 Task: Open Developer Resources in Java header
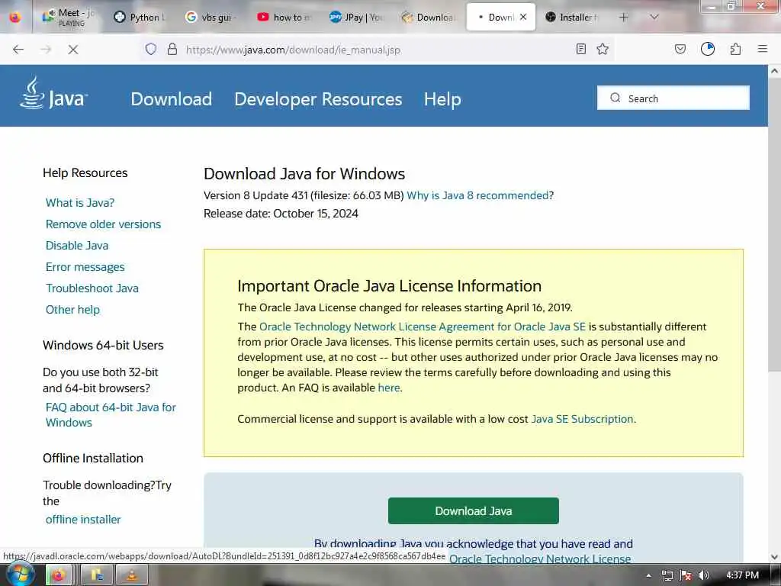pyautogui.click(x=318, y=99)
